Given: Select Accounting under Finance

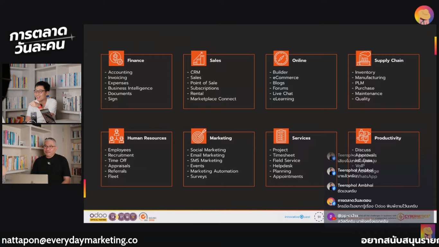Looking at the screenshot, I should pyautogui.click(x=120, y=72).
